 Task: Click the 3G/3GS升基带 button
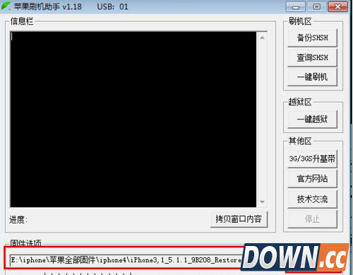tap(312, 159)
